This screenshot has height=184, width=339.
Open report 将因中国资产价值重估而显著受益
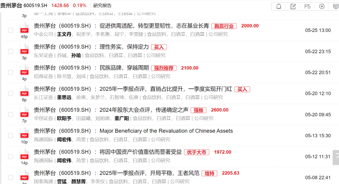coord(108,152)
